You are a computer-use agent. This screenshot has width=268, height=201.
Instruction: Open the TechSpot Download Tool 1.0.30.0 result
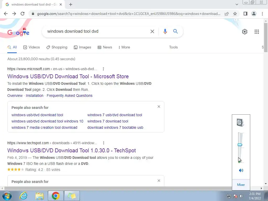(71, 150)
